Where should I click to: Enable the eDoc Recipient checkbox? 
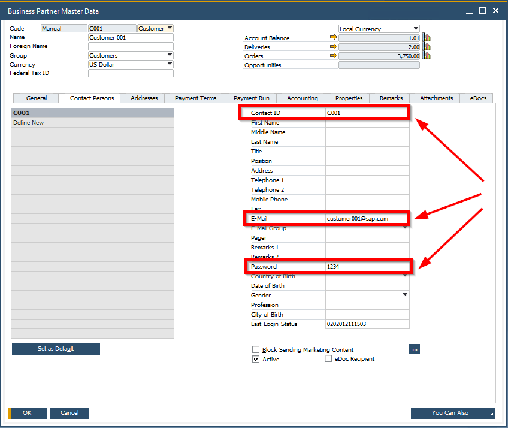tap(328, 359)
